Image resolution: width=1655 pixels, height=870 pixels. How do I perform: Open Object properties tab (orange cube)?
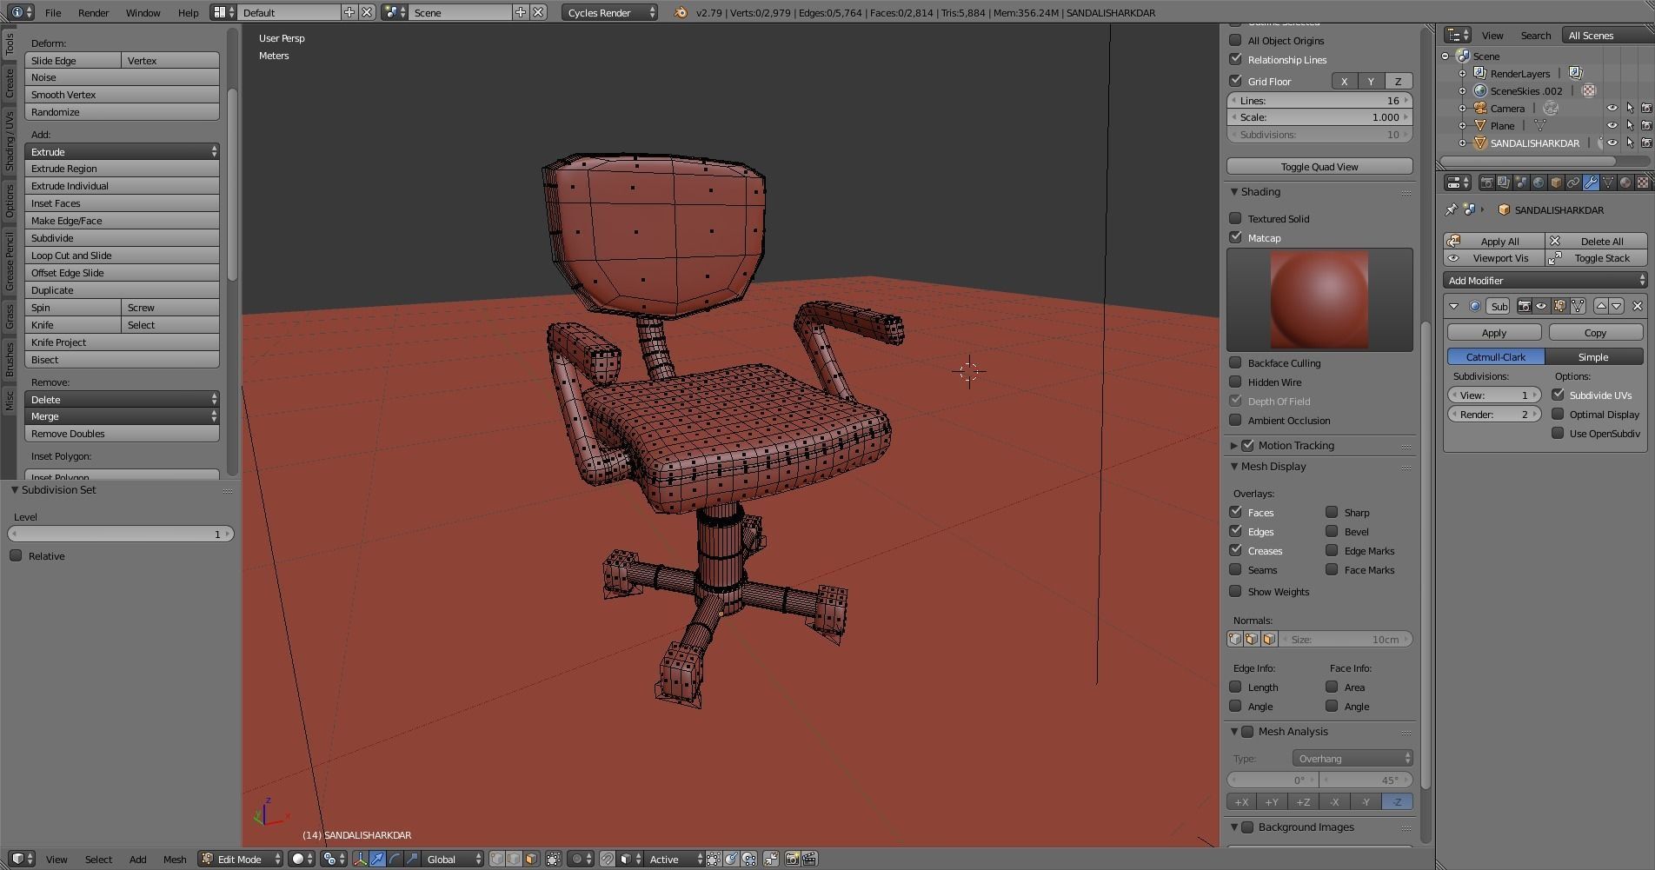coord(1556,183)
